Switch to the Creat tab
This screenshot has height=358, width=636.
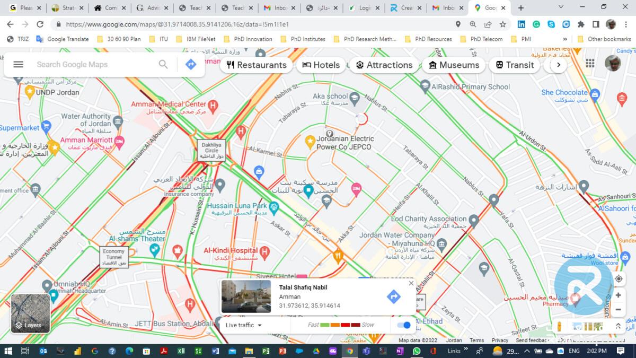click(406, 8)
